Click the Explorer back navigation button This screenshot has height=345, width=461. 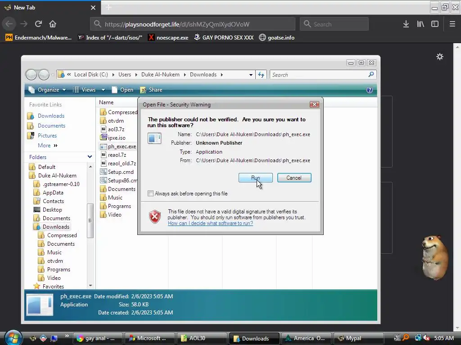click(31, 75)
